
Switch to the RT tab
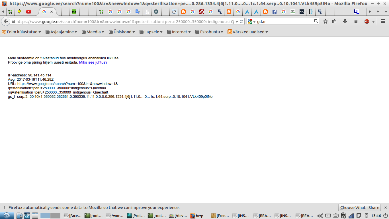(74, 12)
